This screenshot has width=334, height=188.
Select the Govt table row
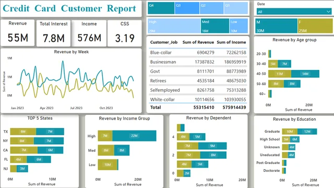point(198,71)
